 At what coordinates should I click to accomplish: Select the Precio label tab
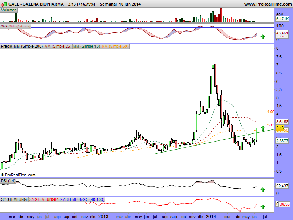pyautogui.click(x=7, y=46)
